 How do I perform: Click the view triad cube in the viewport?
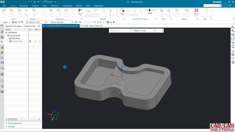click(55, 115)
